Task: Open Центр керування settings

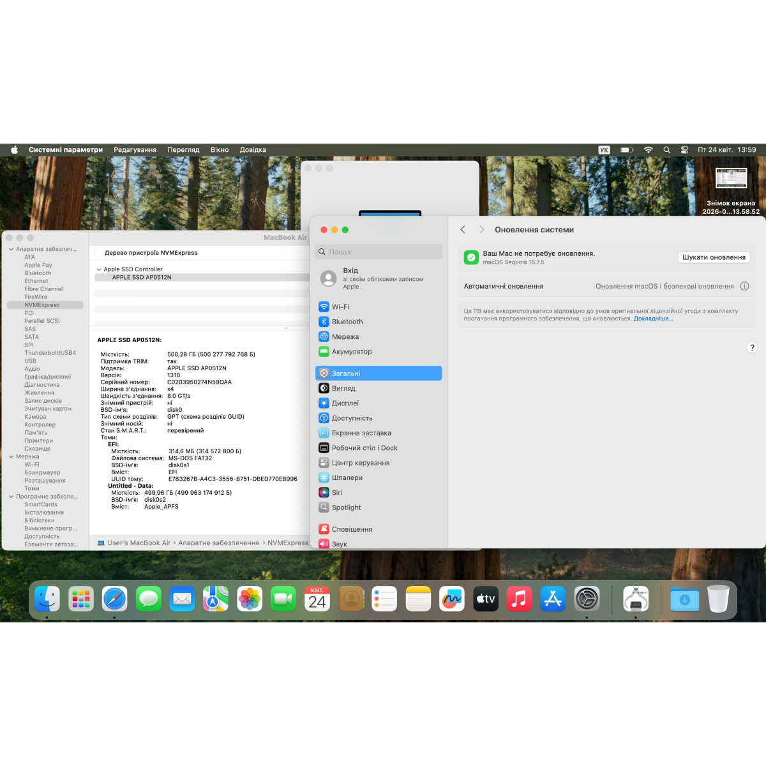Action: [x=379, y=463]
